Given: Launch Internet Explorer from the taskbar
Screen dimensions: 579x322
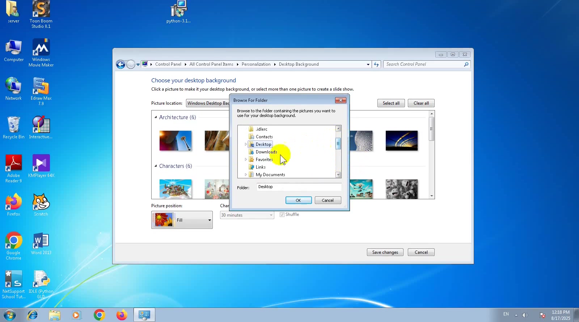Looking at the screenshot, I should tap(33, 315).
